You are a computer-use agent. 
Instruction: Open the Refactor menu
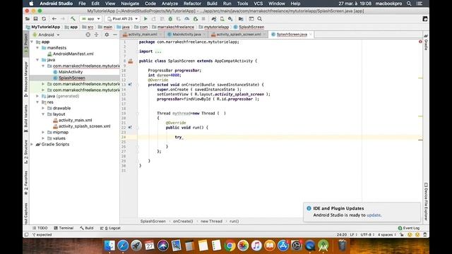tap(192, 4)
